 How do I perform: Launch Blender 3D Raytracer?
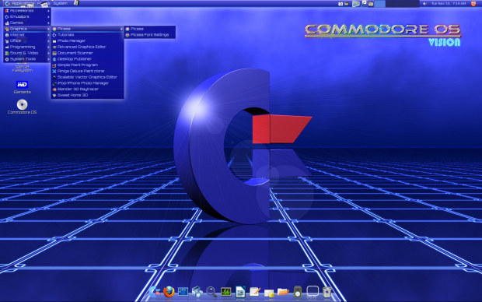(x=88, y=89)
